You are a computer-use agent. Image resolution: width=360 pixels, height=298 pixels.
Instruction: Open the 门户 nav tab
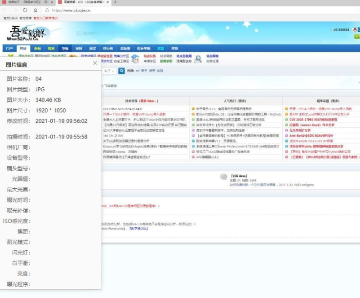pos(9,48)
